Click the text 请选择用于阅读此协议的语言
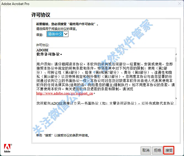This screenshot has width=184, height=156. pos(57,29)
